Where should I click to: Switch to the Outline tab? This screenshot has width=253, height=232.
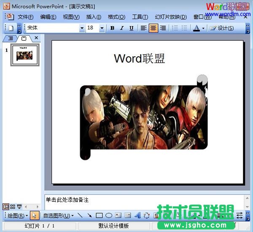pyautogui.click(x=11, y=38)
